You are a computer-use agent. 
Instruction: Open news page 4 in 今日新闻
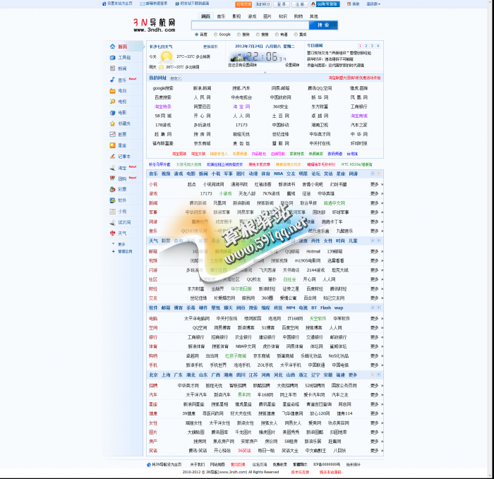(x=378, y=46)
